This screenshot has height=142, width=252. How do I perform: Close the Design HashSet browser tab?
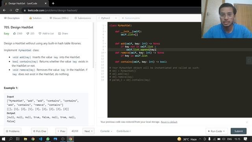click(x=46, y=4)
